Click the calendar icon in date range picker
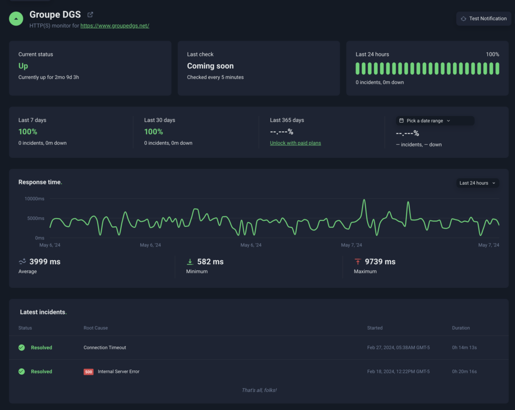 (x=401, y=121)
